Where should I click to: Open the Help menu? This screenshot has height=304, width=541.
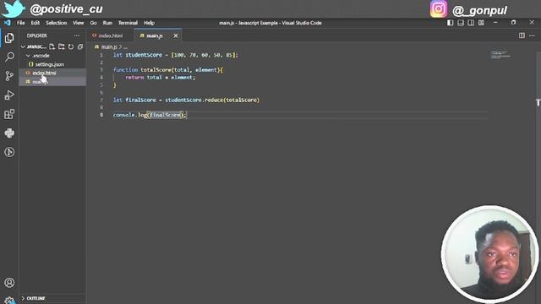(x=149, y=23)
